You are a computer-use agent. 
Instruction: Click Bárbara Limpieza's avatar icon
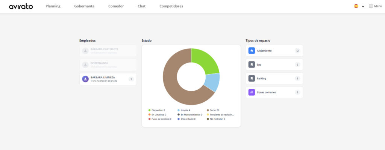85,79
